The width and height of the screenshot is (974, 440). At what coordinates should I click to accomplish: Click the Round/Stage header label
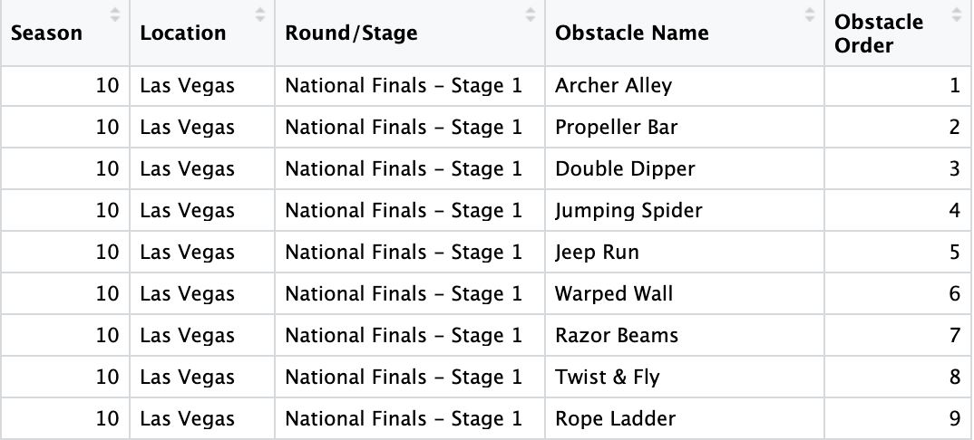tap(351, 33)
